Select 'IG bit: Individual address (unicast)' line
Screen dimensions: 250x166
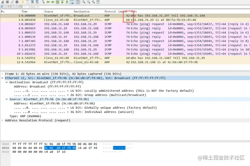point(74,112)
